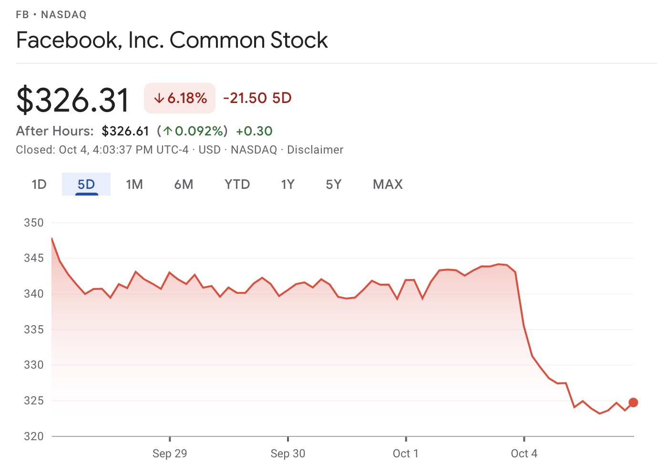This screenshot has height=475, width=657.
Task: Click the red current price dot
Action: click(x=633, y=403)
